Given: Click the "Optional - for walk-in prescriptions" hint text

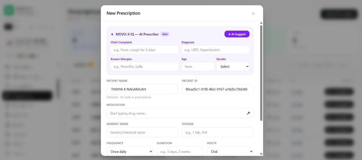Looking at the screenshot, I should (129, 97).
